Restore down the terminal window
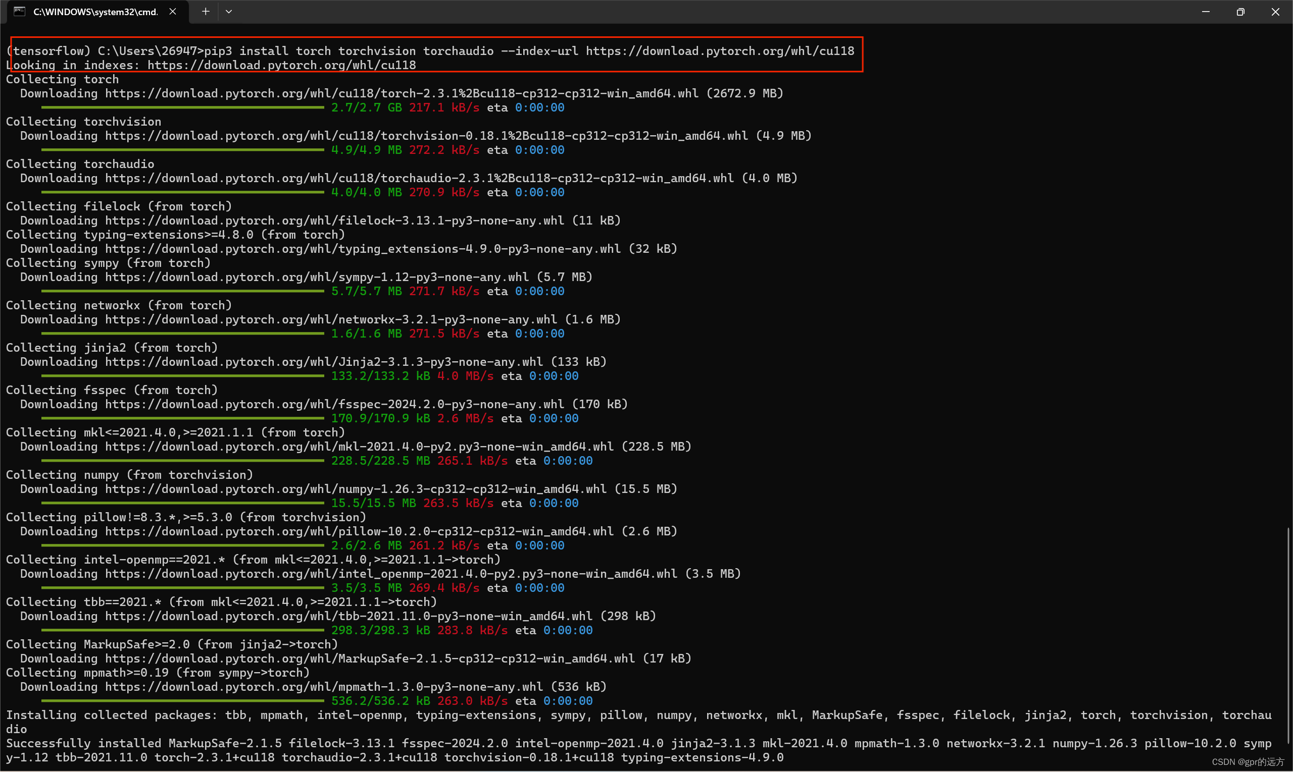The width and height of the screenshot is (1293, 772). [x=1240, y=12]
